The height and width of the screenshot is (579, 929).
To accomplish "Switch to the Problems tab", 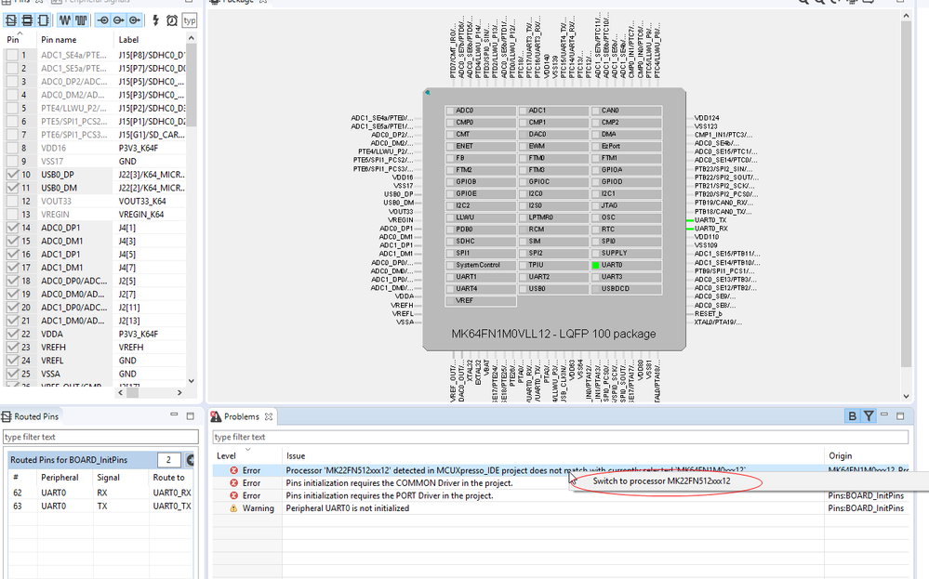I will [242, 416].
